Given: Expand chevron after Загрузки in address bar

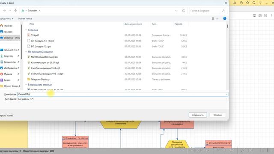Looking at the screenshot, I should 39,11.
